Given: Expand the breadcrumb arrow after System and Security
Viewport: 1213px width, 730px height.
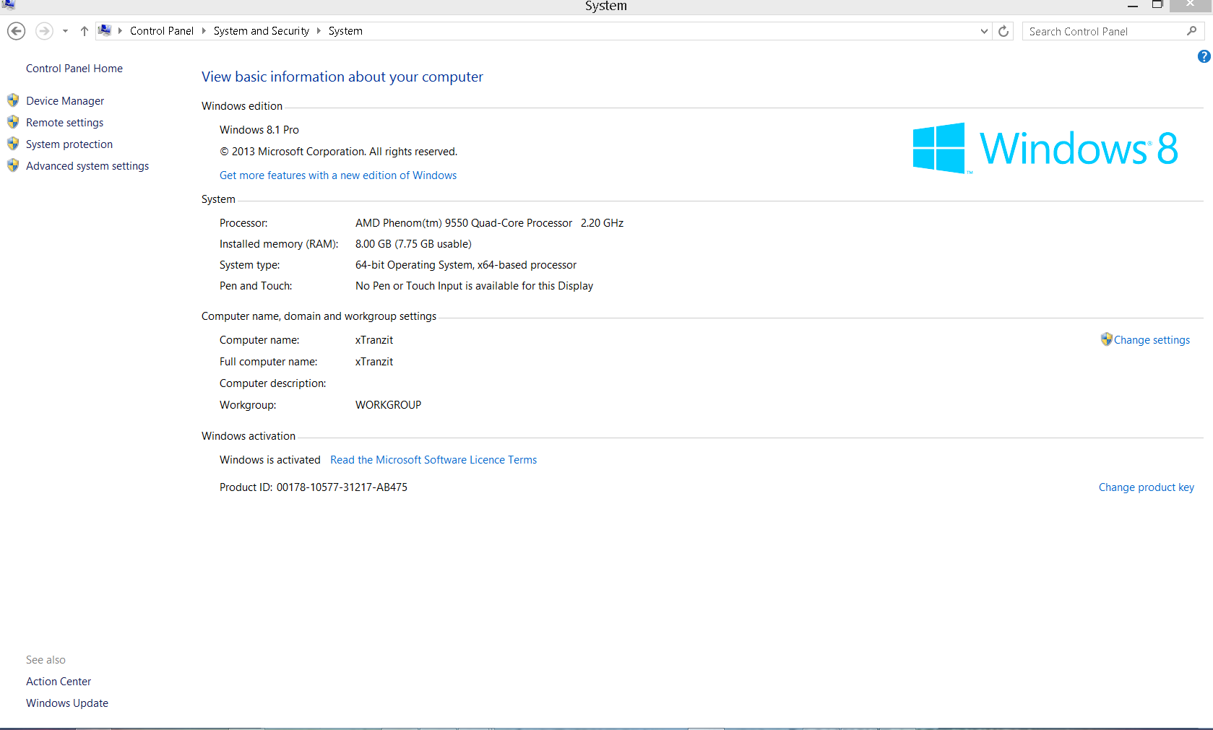Looking at the screenshot, I should click(x=319, y=31).
